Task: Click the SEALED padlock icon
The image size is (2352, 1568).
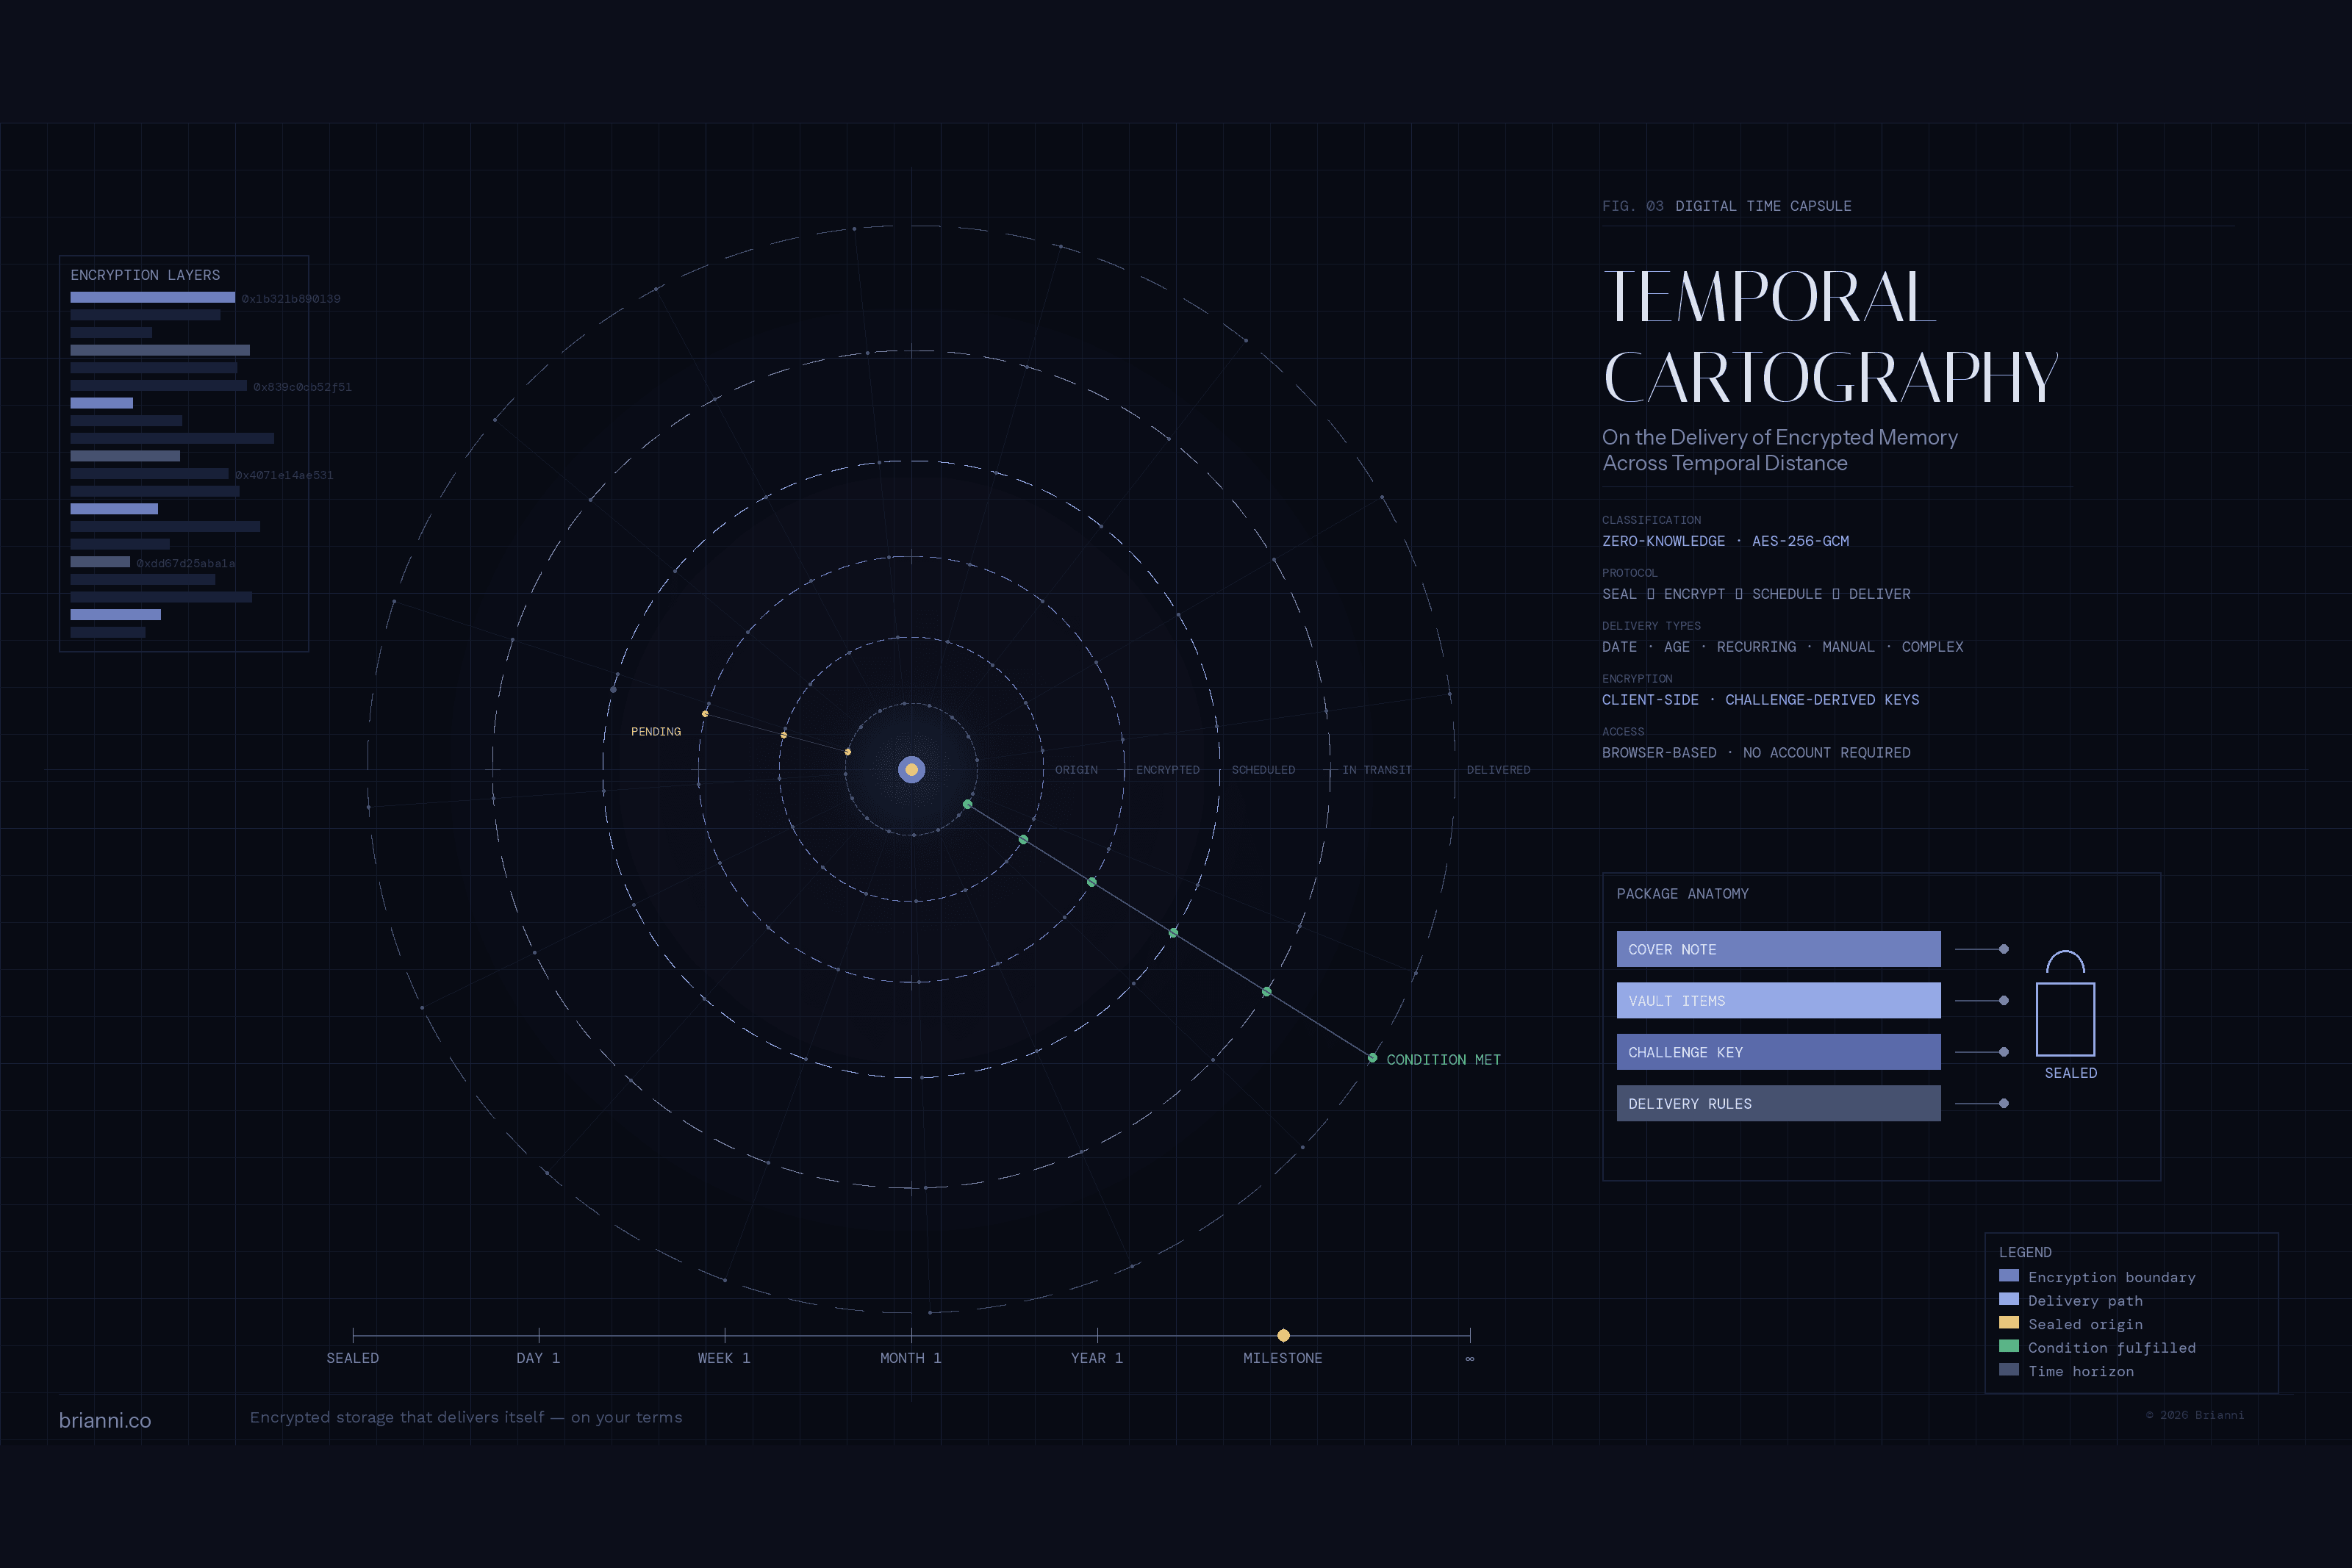Action: (2065, 1003)
